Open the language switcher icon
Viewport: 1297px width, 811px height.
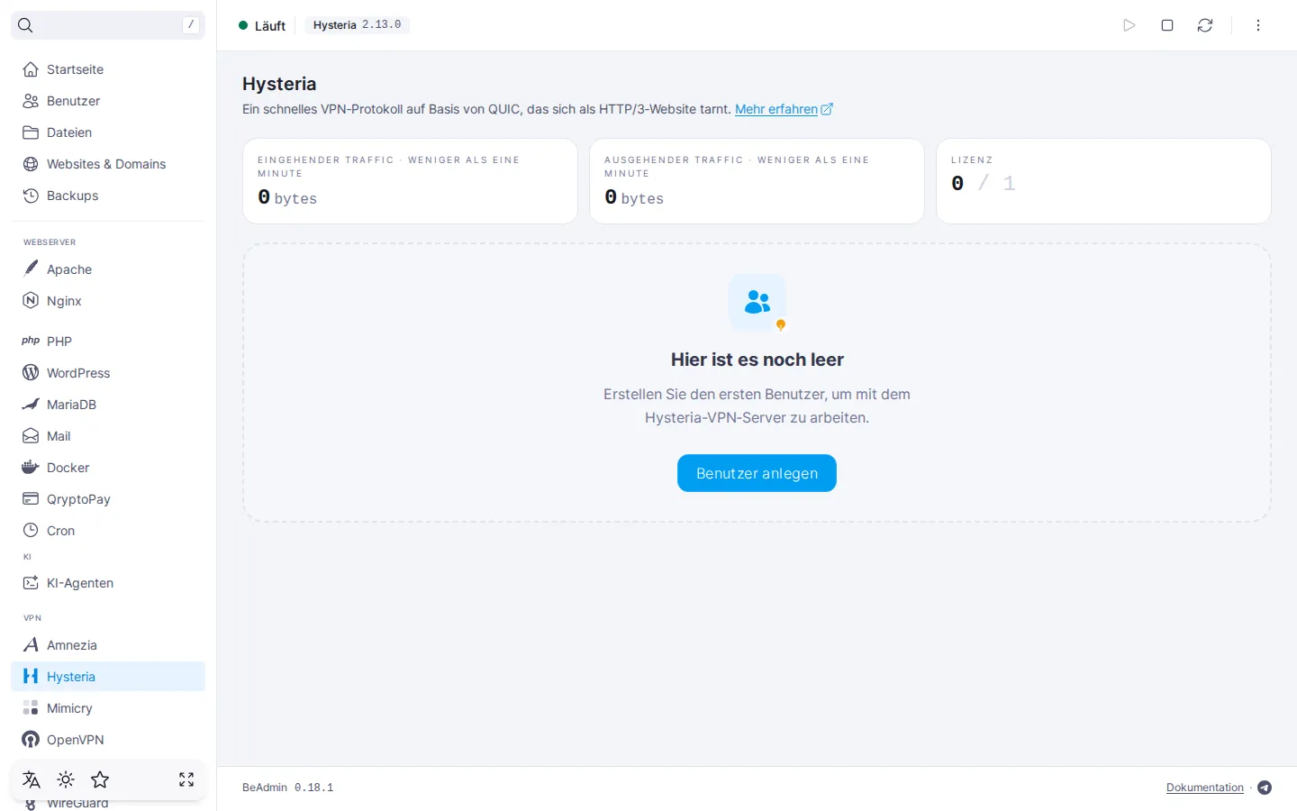(32, 779)
